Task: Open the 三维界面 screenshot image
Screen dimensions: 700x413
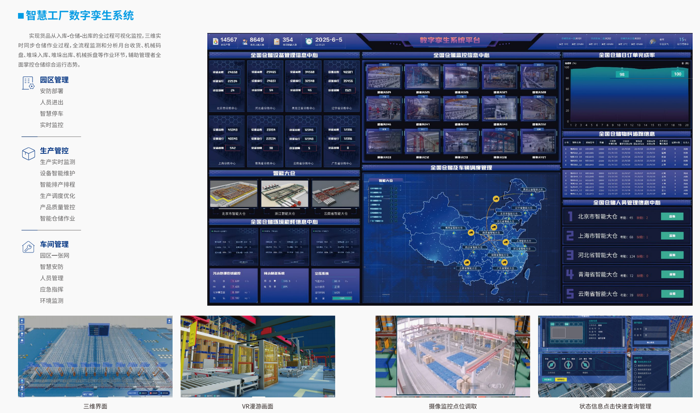Action: [95, 356]
